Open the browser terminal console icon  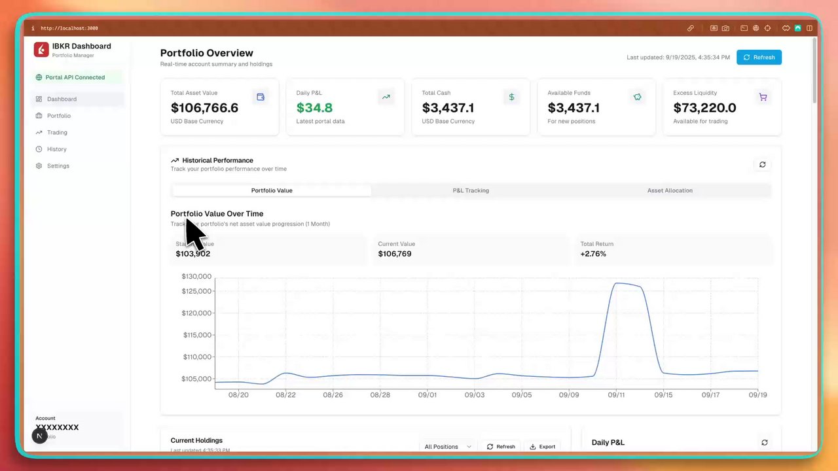point(744,28)
